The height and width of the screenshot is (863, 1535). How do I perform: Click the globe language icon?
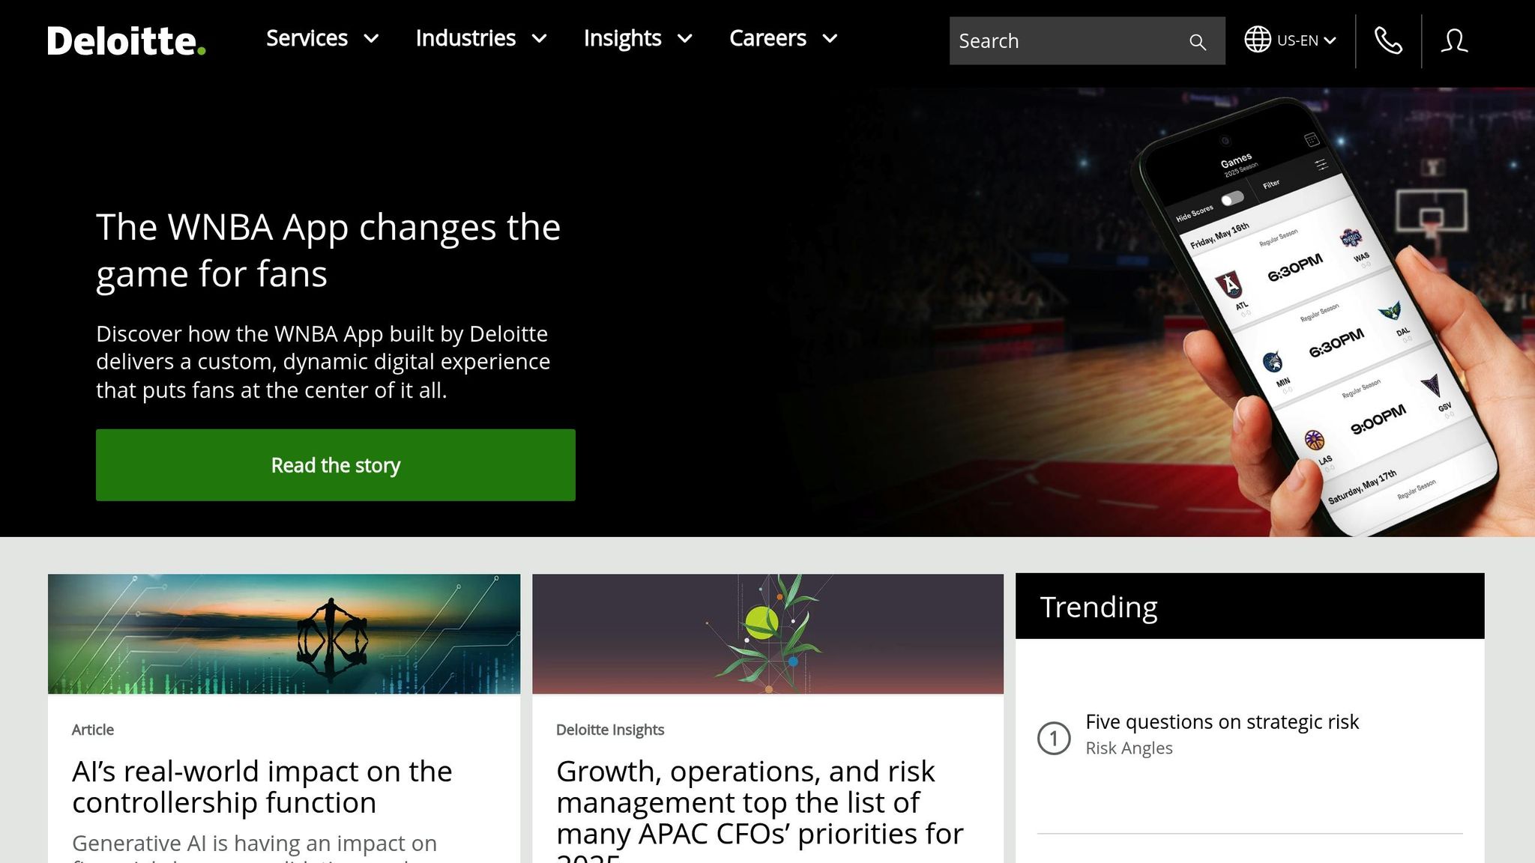pos(1258,40)
